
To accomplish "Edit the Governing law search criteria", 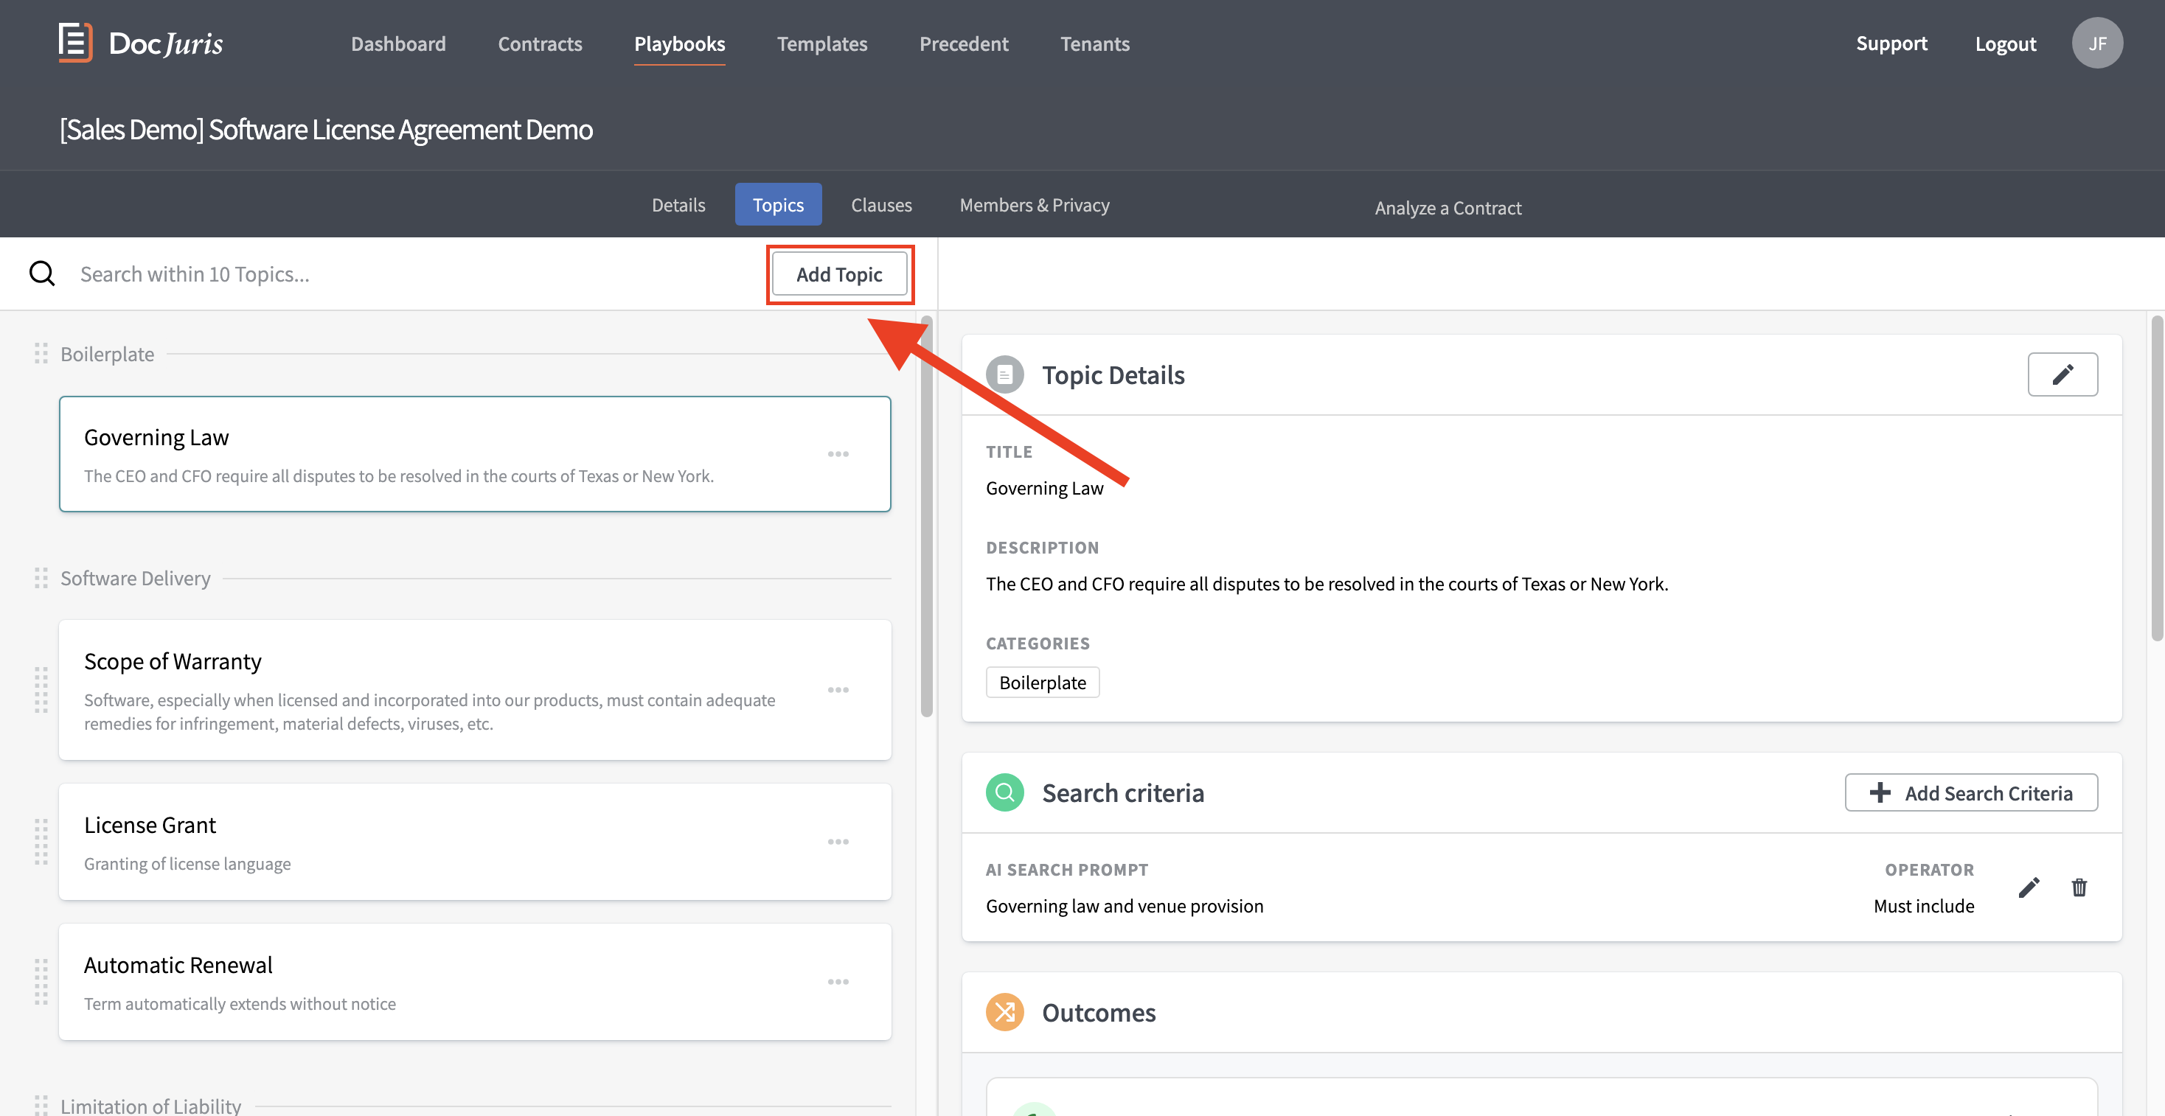I will pyautogui.click(x=2029, y=887).
